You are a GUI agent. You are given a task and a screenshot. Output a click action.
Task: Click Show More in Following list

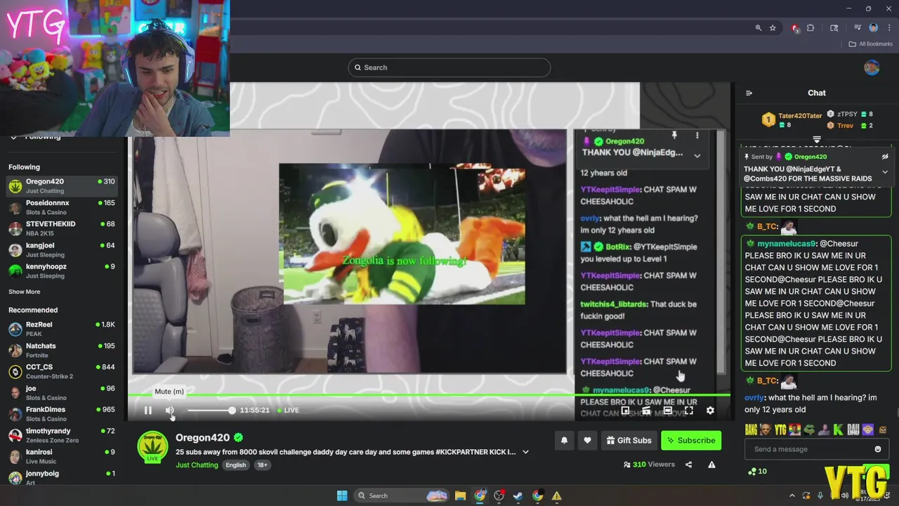point(25,292)
